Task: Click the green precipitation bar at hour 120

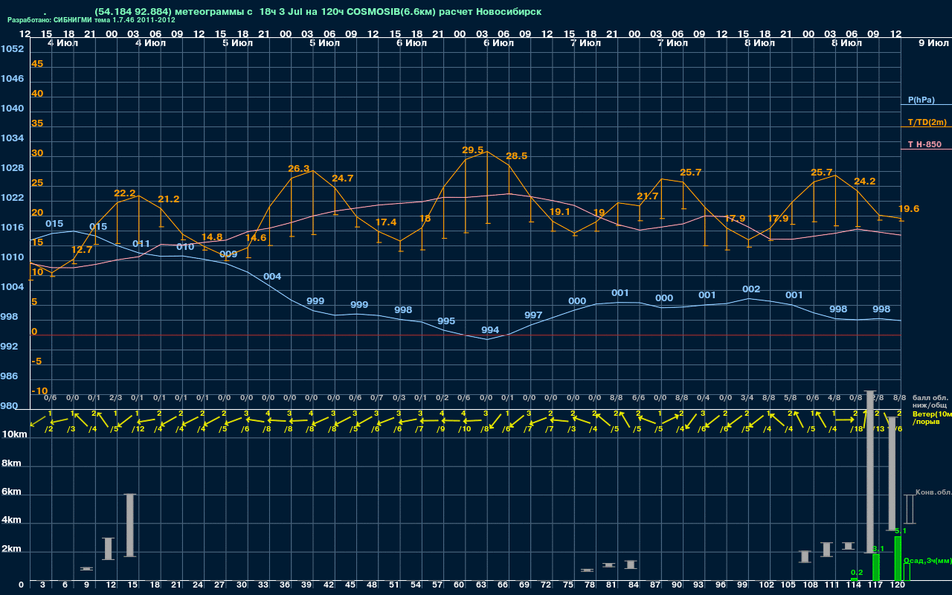Action: click(898, 559)
